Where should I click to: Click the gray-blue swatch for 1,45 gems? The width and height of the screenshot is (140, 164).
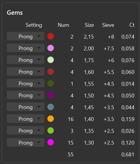(51, 107)
